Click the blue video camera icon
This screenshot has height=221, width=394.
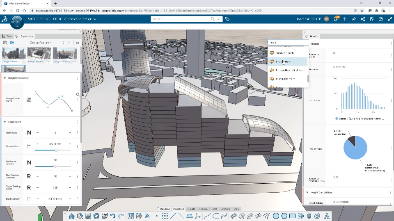tap(12, 43)
